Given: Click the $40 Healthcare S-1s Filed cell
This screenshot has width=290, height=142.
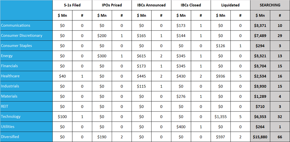Looking at the screenshot, I should (63, 76).
